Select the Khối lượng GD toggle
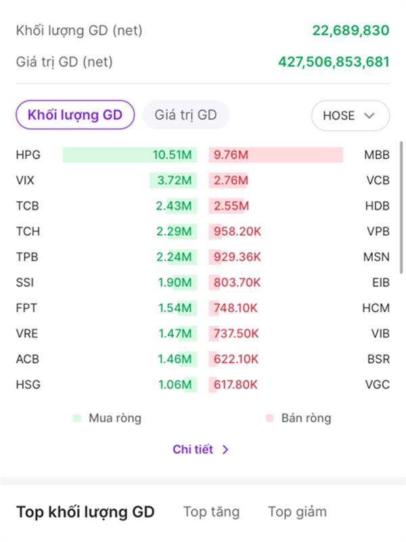 [x=74, y=115]
